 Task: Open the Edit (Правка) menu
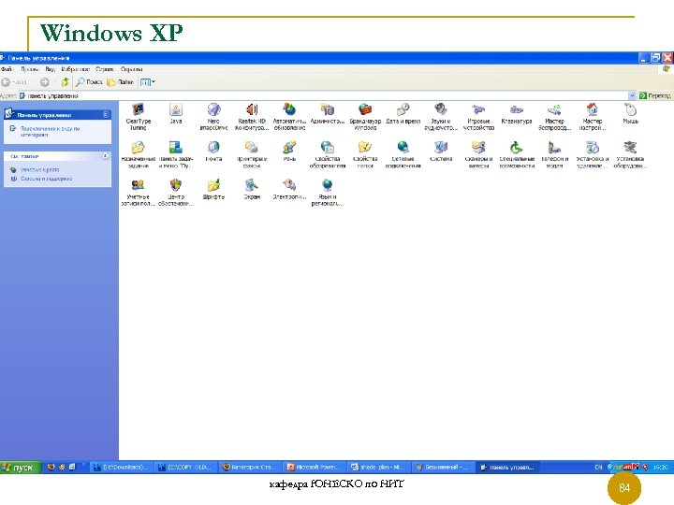tap(30, 68)
